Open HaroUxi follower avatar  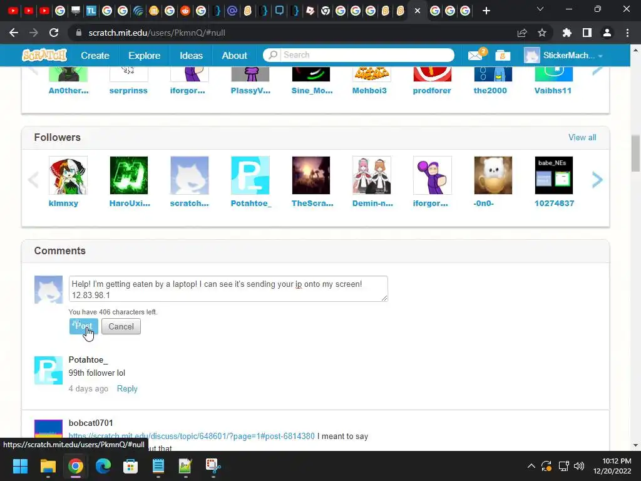click(129, 175)
